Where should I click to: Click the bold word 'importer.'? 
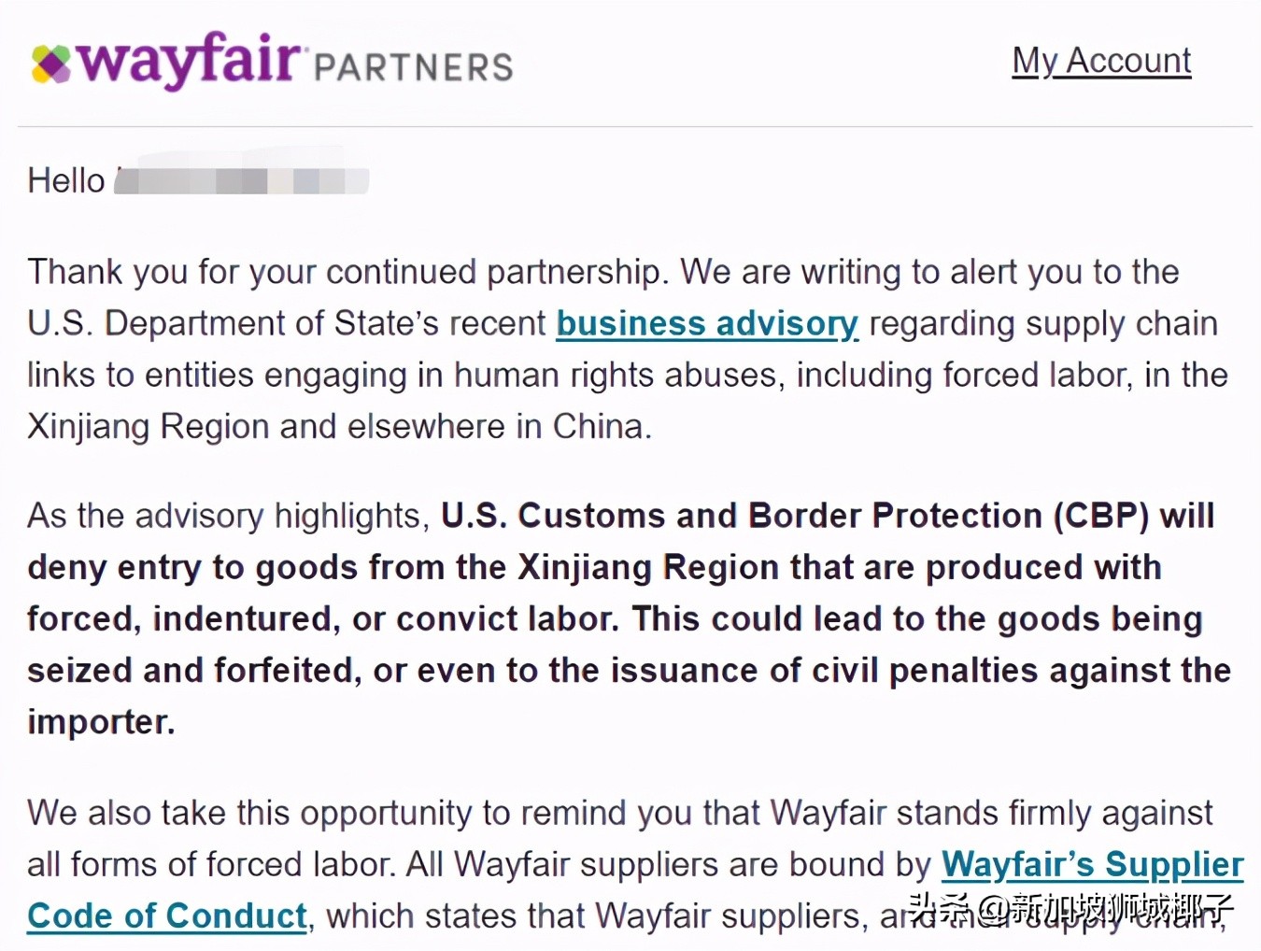[x=101, y=721]
